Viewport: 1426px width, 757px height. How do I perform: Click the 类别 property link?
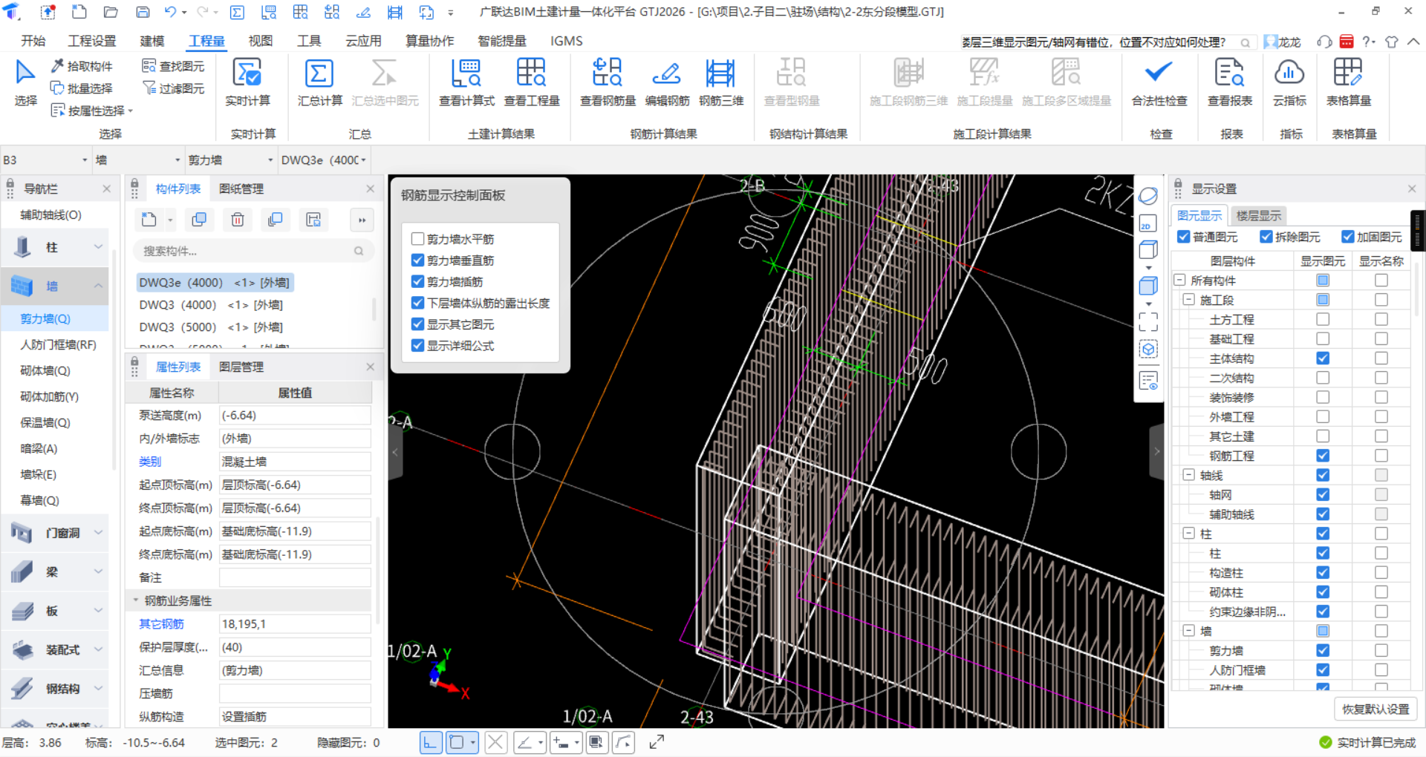pos(150,462)
